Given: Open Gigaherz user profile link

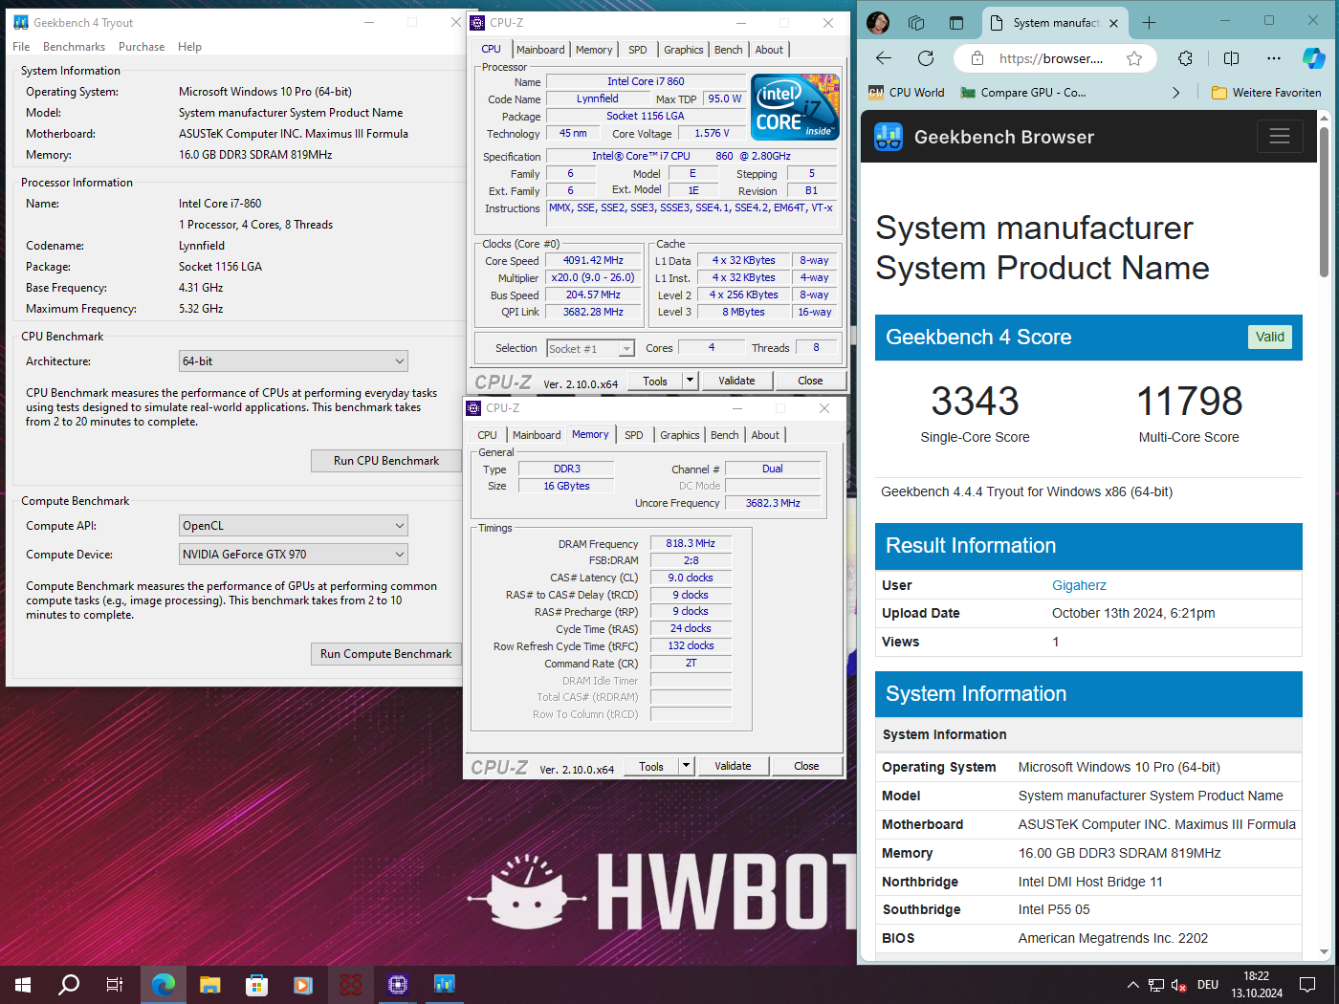Looking at the screenshot, I should [1079, 585].
